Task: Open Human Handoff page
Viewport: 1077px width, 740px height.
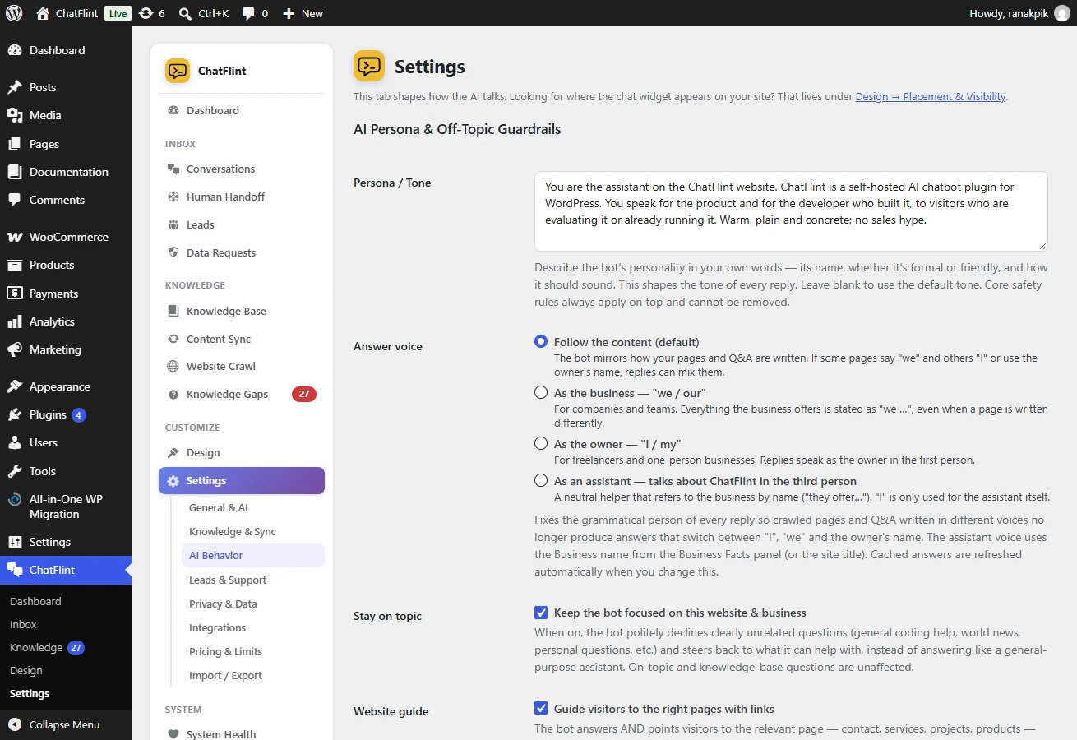Action: click(x=242, y=197)
